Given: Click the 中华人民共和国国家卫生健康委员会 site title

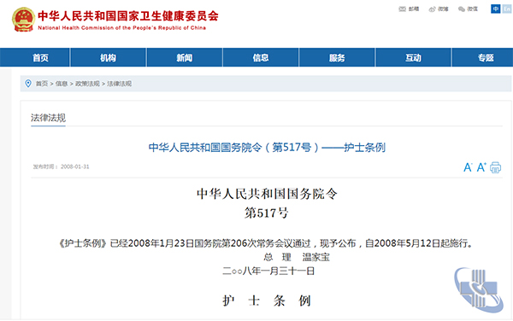Looking at the screenshot, I should click(x=128, y=15).
